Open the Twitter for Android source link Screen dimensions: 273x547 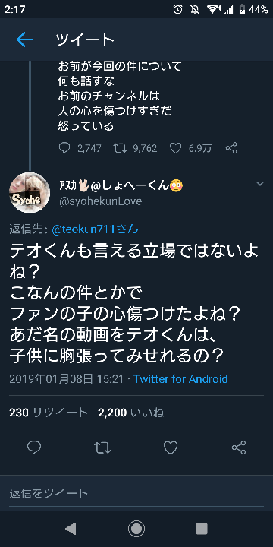tap(180, 379)
